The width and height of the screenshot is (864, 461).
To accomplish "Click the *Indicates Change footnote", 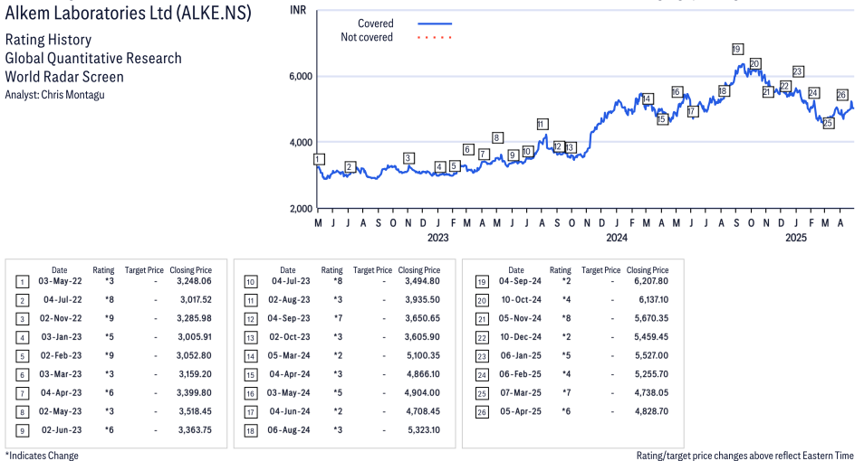I will pos(42,456).
